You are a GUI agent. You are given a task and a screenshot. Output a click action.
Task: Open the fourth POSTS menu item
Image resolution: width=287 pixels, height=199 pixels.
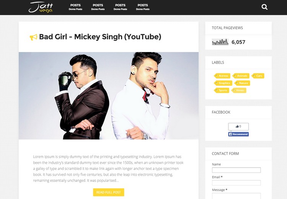click(x=143, y=7)
